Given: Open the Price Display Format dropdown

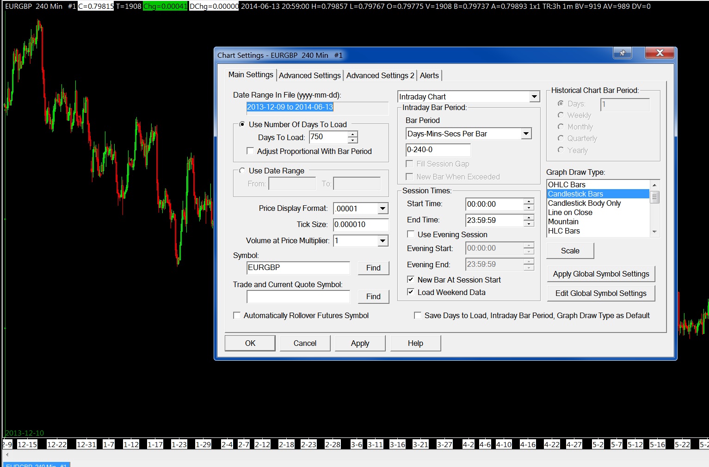Looking at the screenshot, I should point(382,209).
